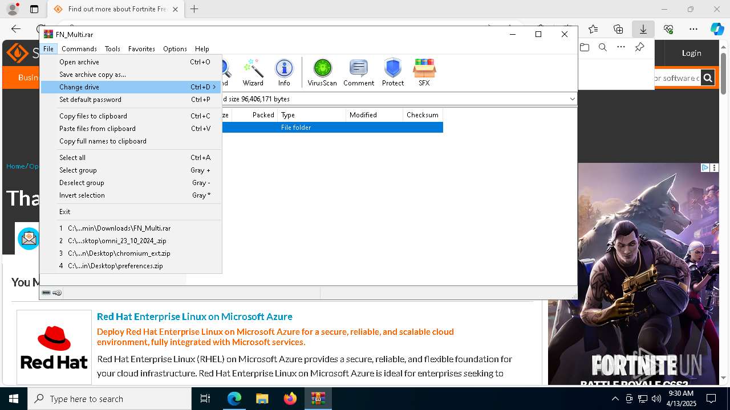Screen dimensions: 730x410
Task: Click the search icon in downloads panel
Action: tap(603, 47)
